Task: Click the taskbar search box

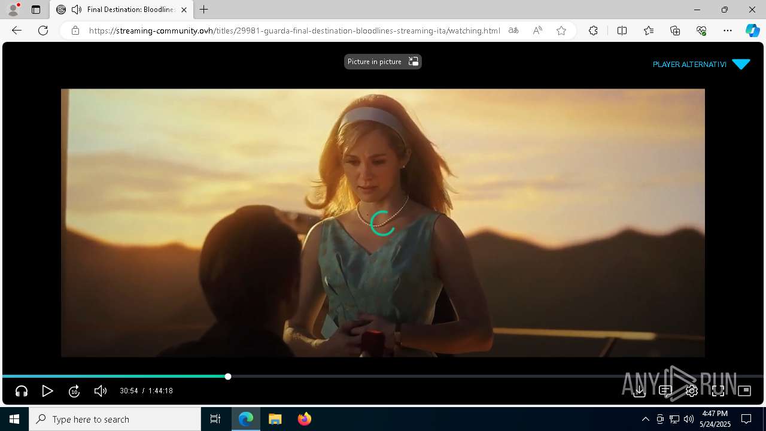Action: coord(115,419)
